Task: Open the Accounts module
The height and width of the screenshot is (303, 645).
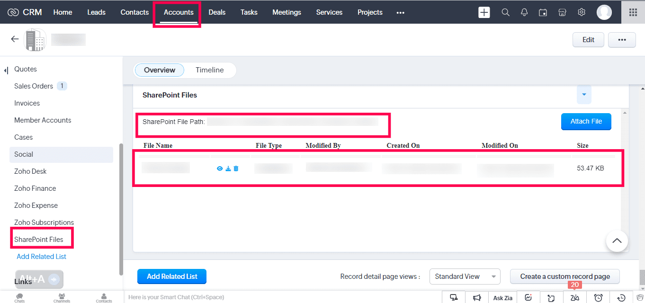Action: click(x=179, y=12)
